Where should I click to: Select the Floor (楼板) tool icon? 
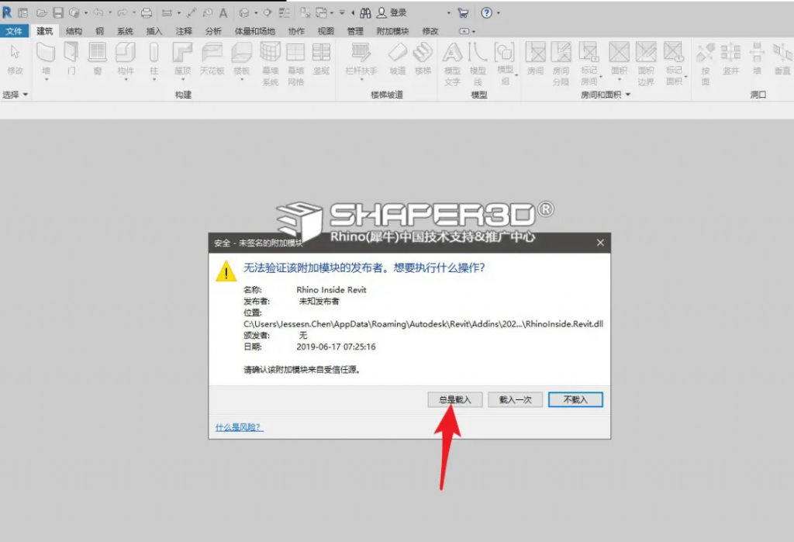pyautogui.click(x=242, y=54)
